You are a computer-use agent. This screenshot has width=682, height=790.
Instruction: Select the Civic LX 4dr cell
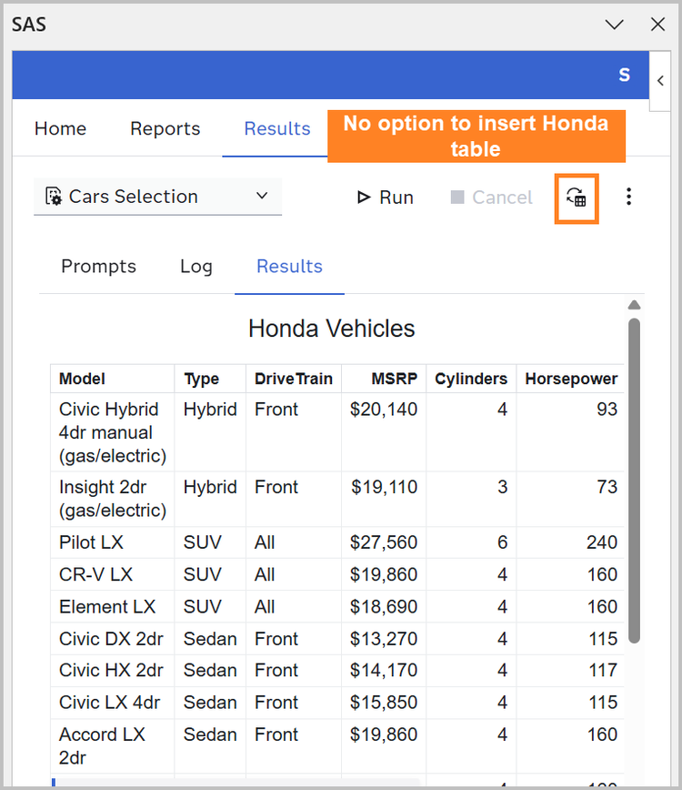coord(112,703)
